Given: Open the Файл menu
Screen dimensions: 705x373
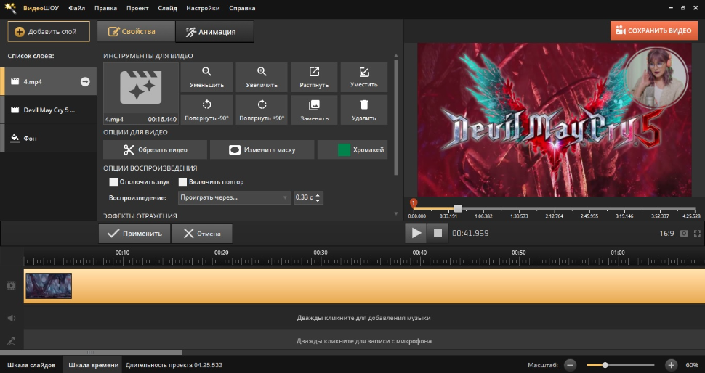Looking at the screenshot, I should [x=77, y=8].
